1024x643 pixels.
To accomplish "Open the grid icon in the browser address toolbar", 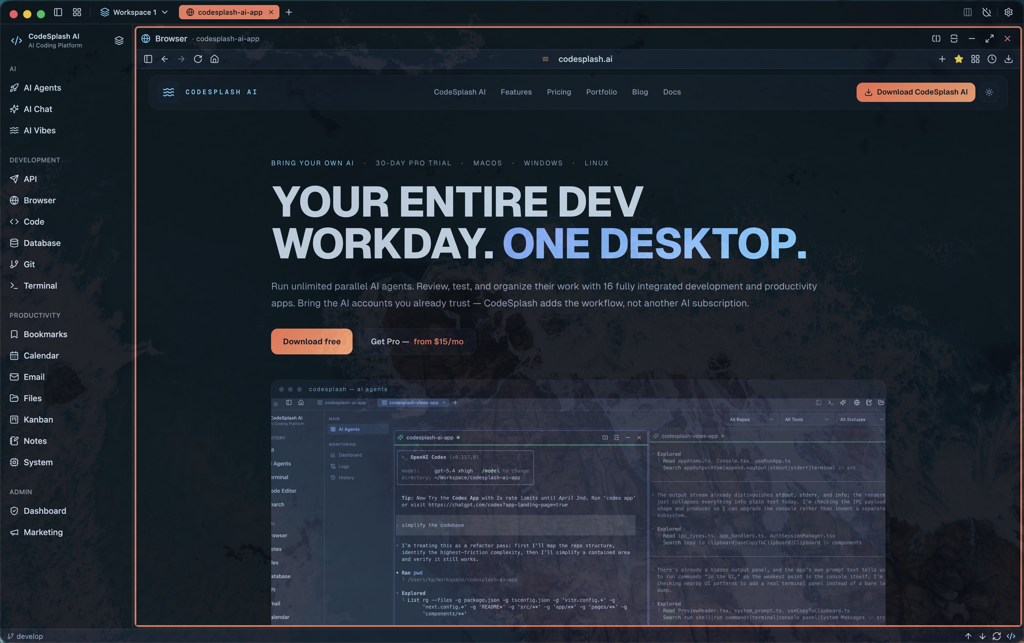I will (975, 59).
